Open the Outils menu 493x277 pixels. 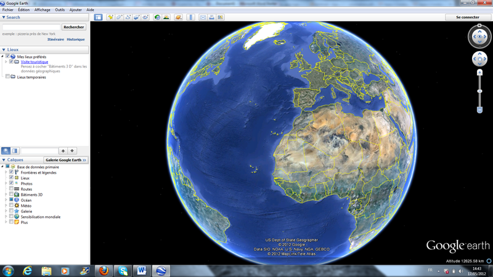(60, 10)
